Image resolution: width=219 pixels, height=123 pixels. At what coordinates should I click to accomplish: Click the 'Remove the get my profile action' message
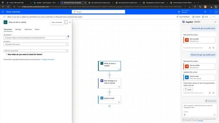[203, 28]
